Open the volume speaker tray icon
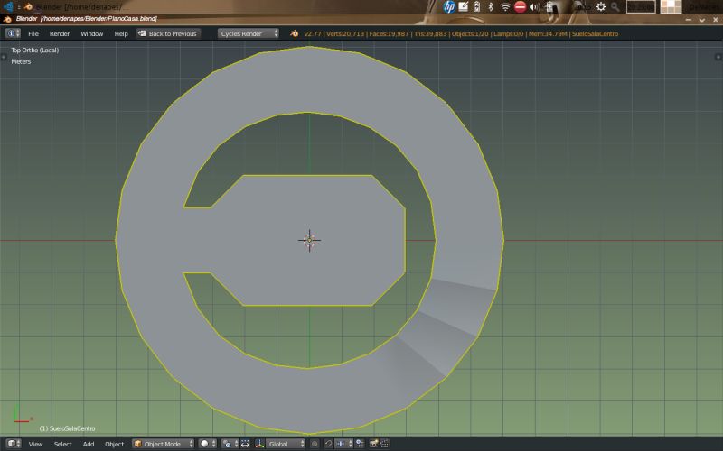Viewport: 723px width, 451px height. (534, 6)
